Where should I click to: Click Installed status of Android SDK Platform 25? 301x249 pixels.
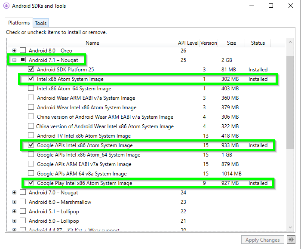click(258, 70)
